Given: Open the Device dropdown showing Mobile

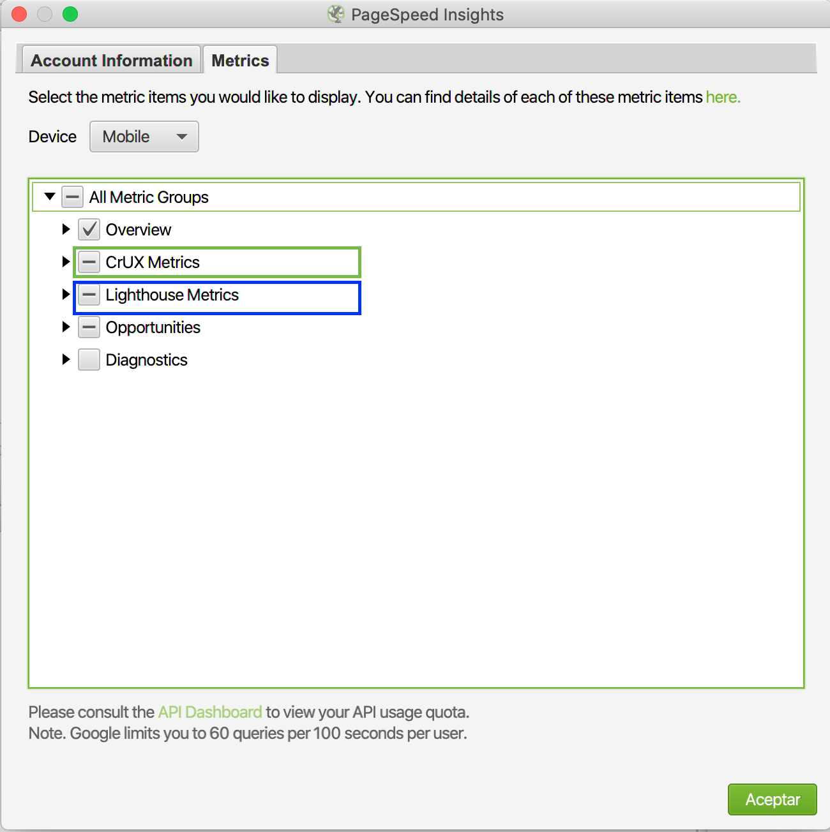Looking at the screenshot, I should coord(144,137).
